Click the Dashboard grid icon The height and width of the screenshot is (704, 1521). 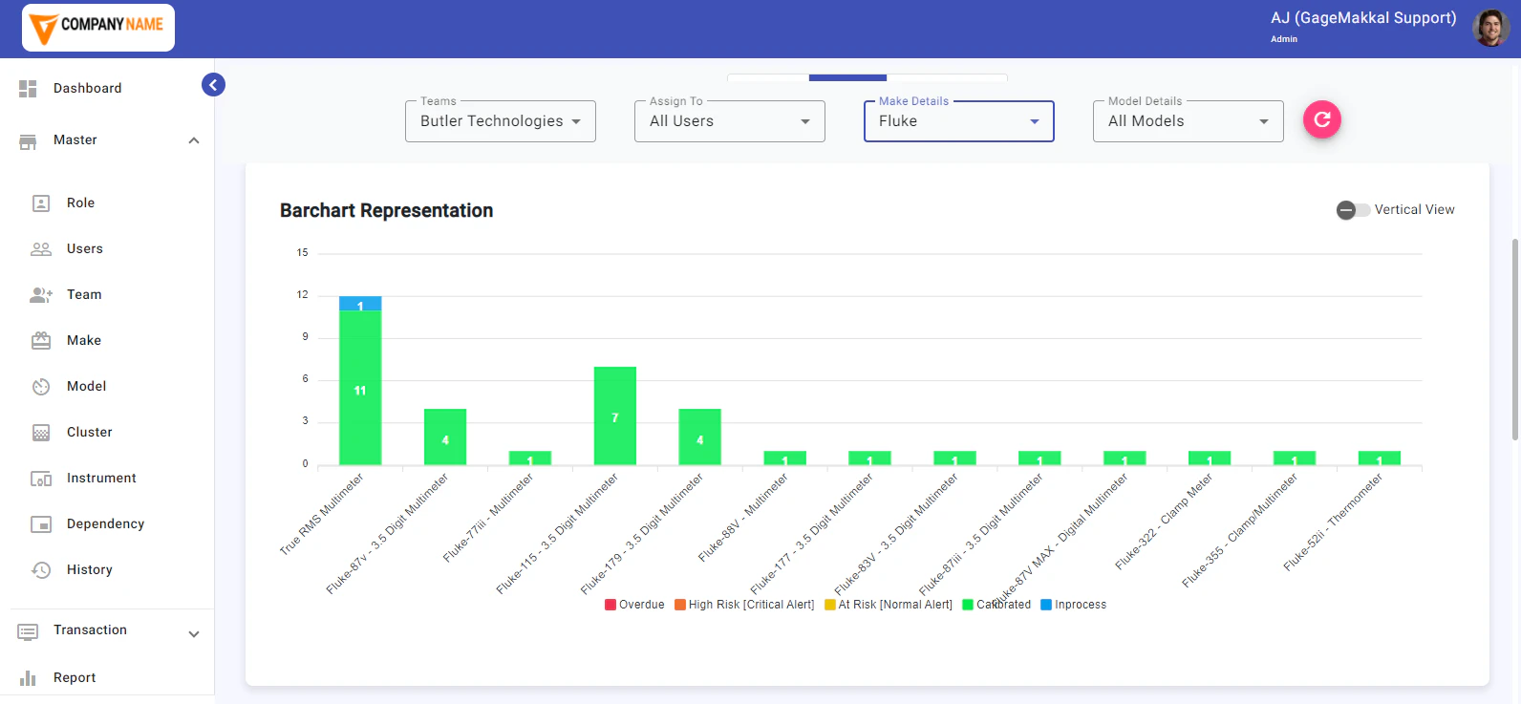click(x=28, y=89)
